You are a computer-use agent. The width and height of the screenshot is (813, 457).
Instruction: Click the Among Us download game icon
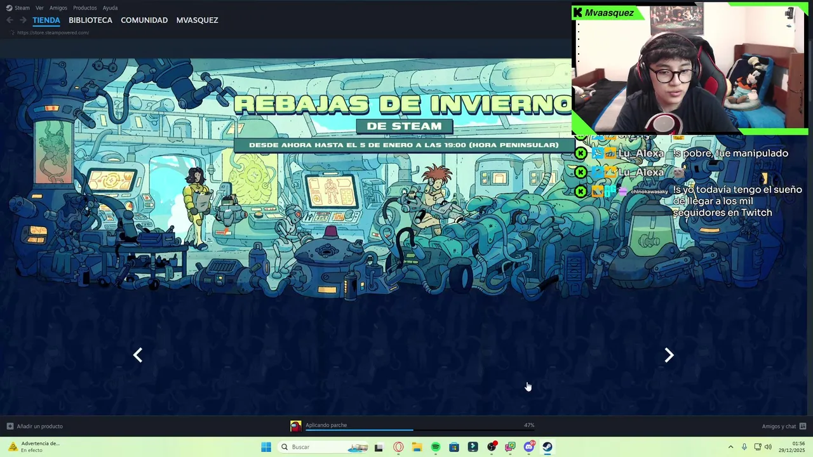click(x=295, y=426)
